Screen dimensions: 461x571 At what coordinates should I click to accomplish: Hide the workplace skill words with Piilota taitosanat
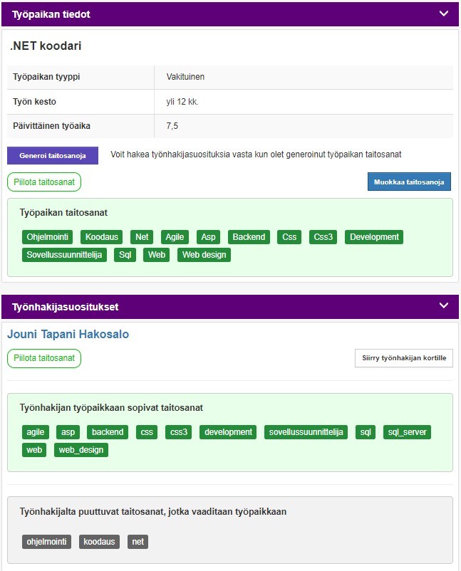coord(44,182)
